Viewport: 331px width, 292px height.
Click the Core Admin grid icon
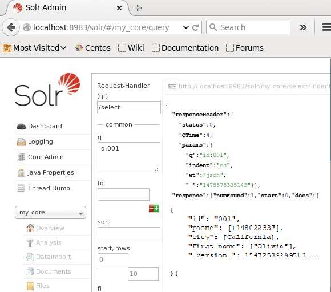click(21, 157)
